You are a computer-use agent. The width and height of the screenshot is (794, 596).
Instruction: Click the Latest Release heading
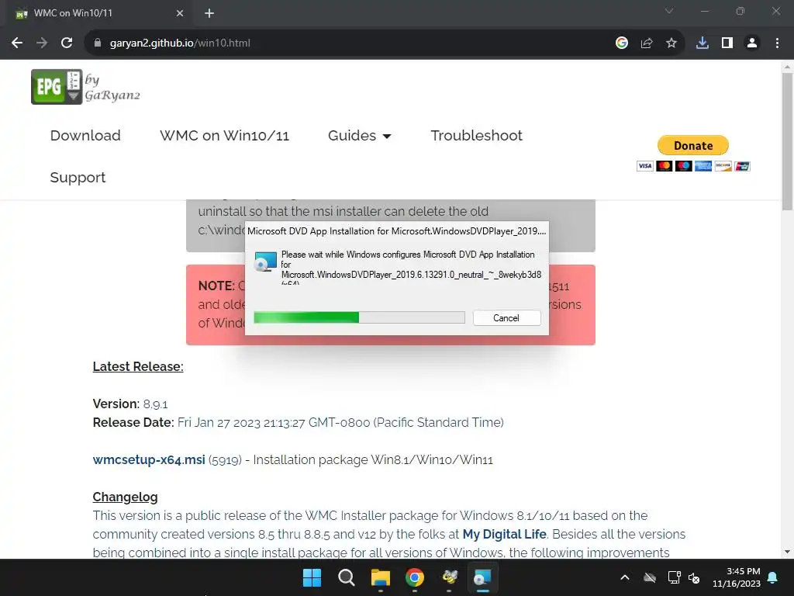[x=138, y=366]
